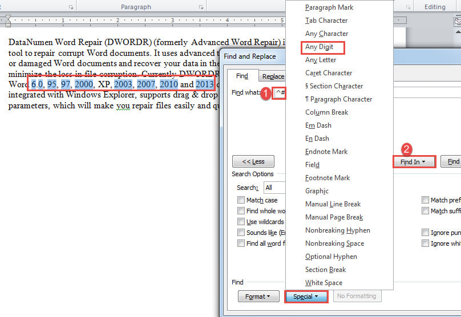Expand the Format dropdown button
461x317 pixels.
tap(258, 296)
